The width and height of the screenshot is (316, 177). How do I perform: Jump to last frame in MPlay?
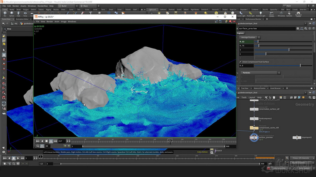[x=56, y=141]
